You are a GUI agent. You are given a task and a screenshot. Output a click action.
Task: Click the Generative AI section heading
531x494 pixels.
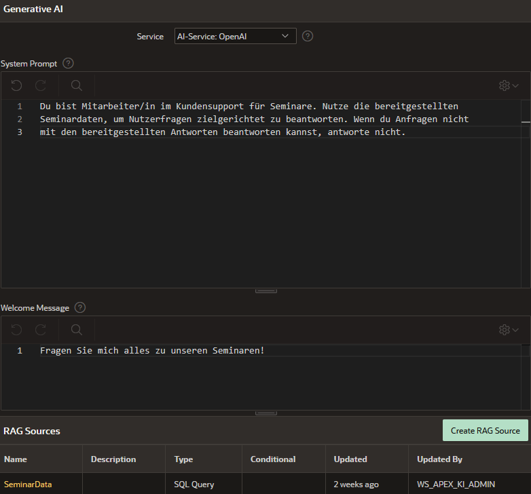point(33,9)
